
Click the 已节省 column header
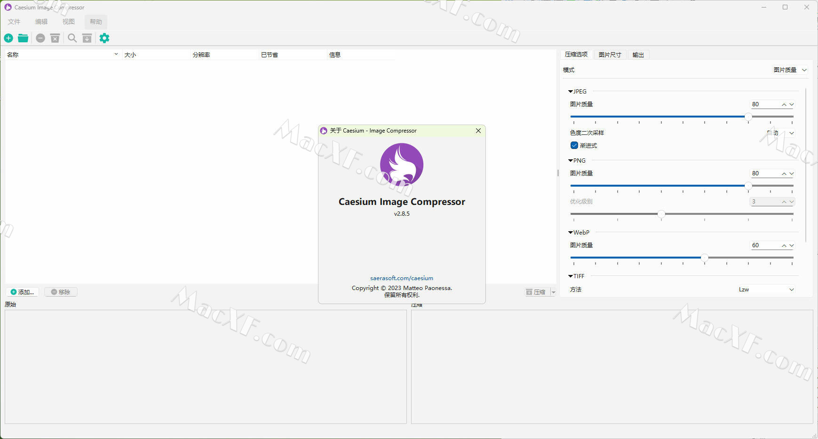coord(293,55)
